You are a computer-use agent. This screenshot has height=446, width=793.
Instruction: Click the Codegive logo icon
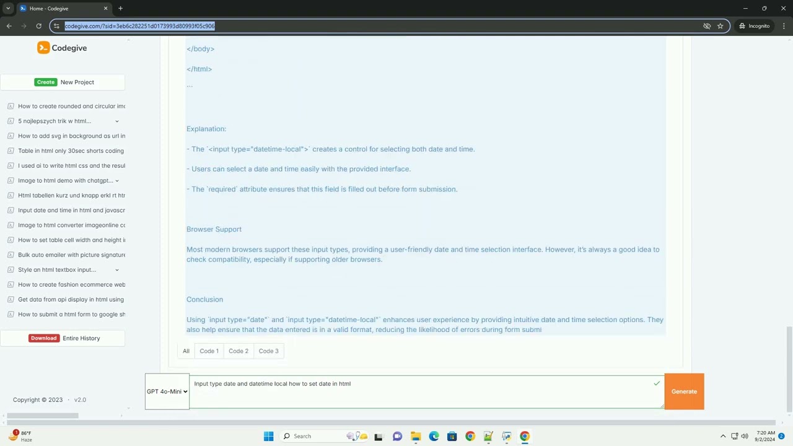pyautogui.click(x=43, y=48)
